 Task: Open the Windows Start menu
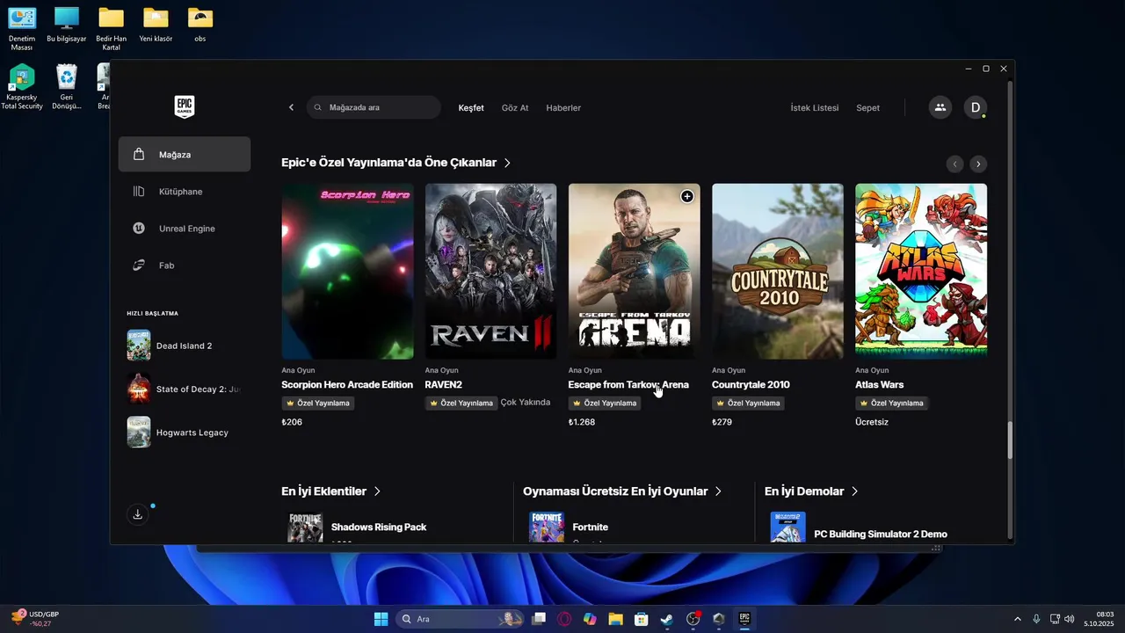pos(381,619)
